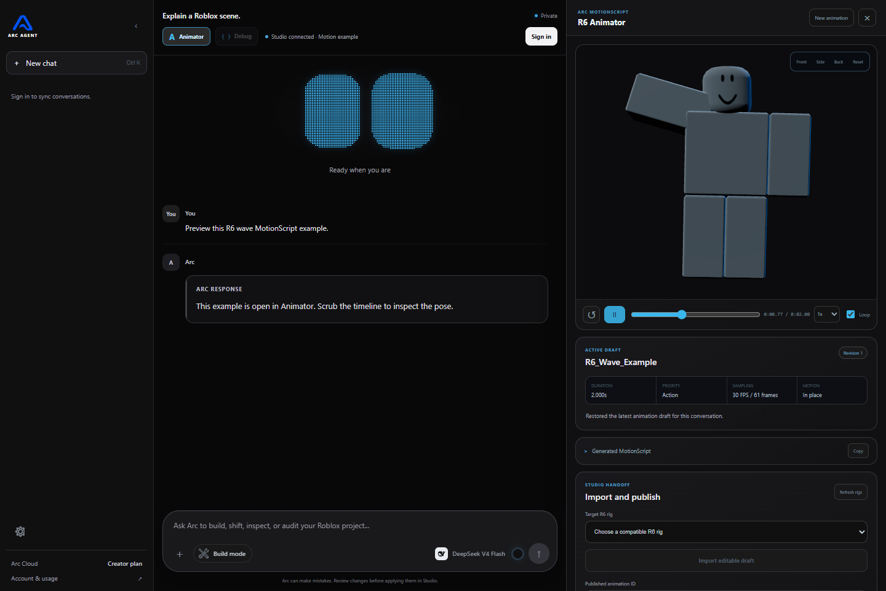Send message with the up-arrow button

point(539,553)
